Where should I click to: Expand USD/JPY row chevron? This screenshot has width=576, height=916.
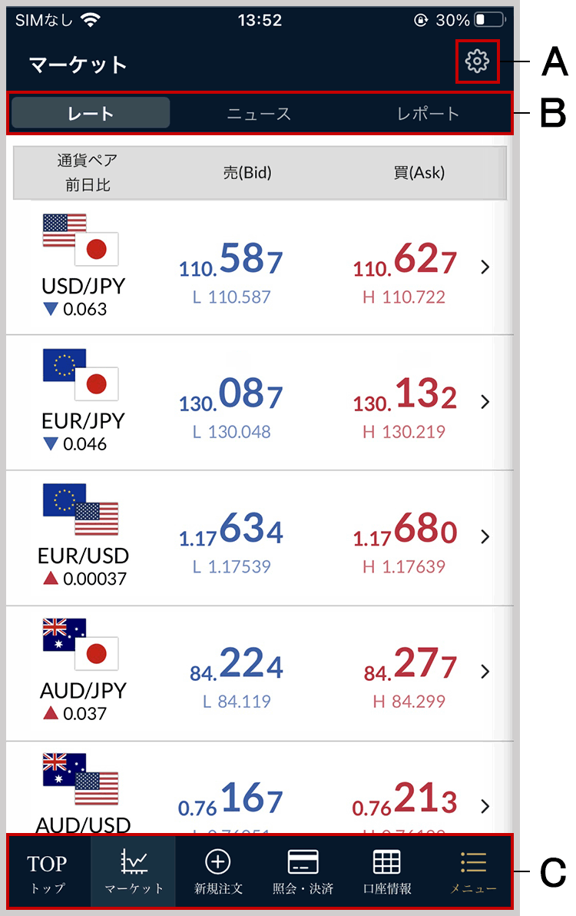pos(485,267)
